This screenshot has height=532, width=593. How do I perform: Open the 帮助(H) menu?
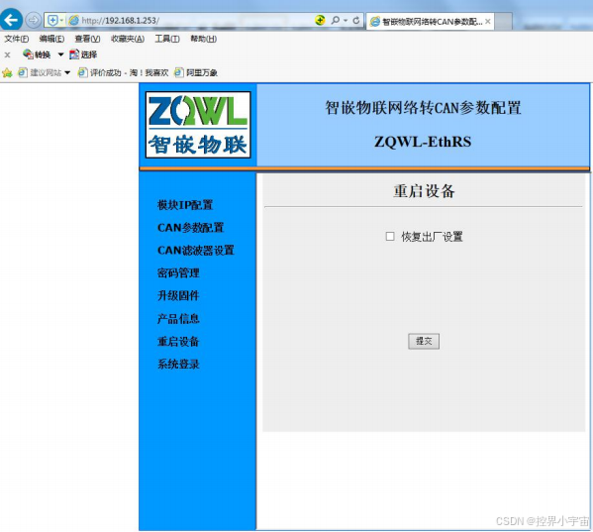(204, 39)
